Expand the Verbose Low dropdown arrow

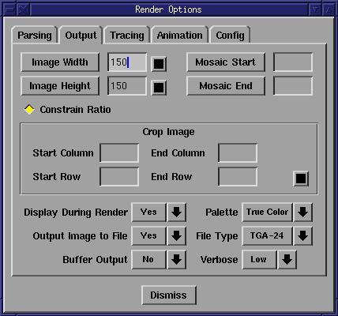pos(287,259)
